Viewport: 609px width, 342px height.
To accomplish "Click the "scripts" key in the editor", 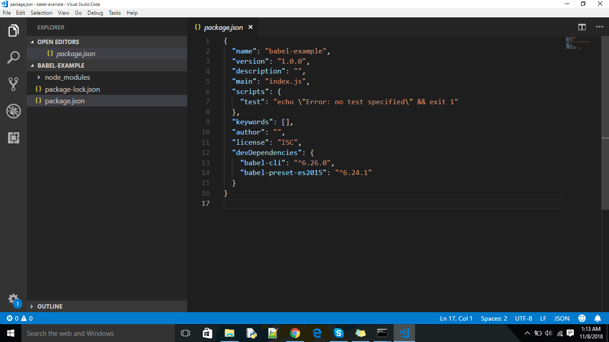I will pos(250,92).
